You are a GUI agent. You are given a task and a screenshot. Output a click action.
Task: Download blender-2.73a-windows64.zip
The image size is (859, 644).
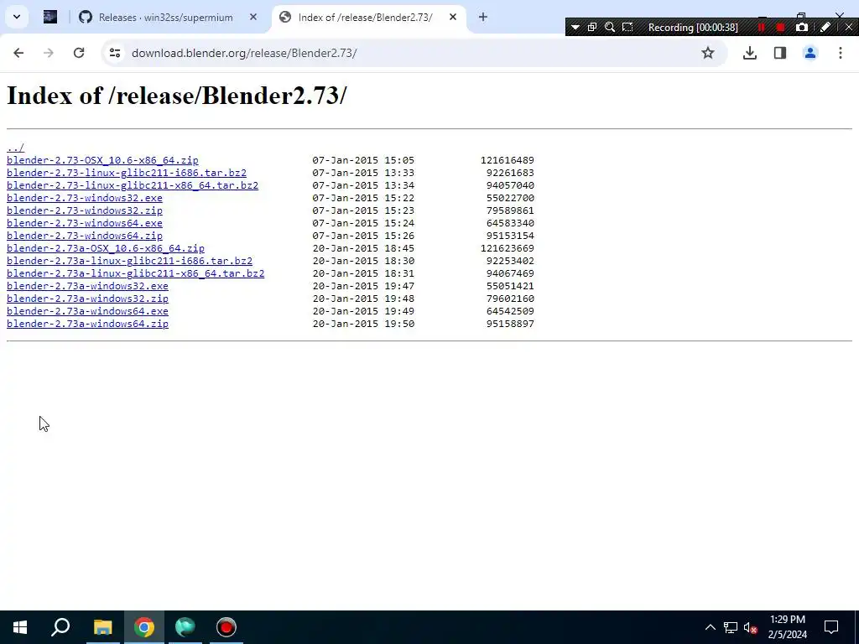87,325
